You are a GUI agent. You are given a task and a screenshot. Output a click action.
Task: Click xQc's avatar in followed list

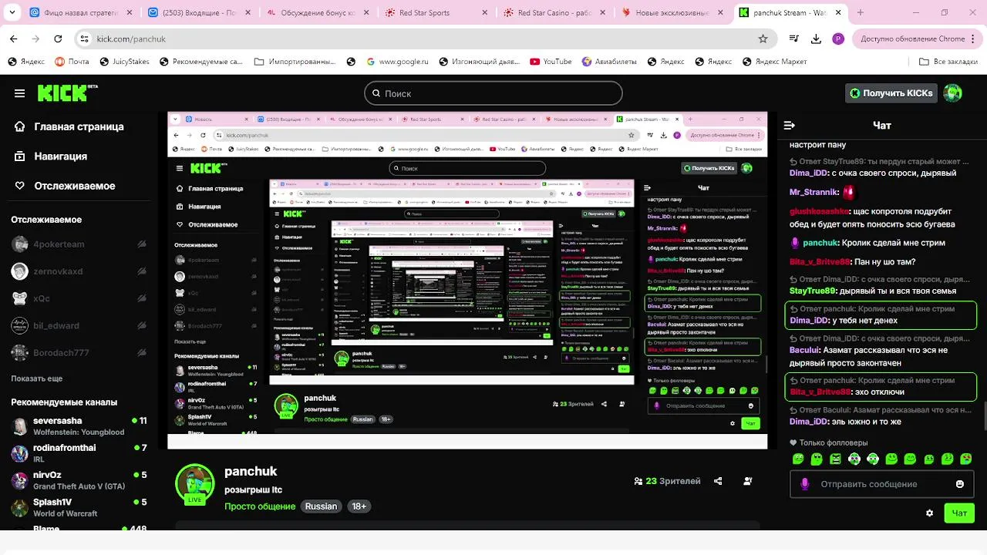pos(19,298)
